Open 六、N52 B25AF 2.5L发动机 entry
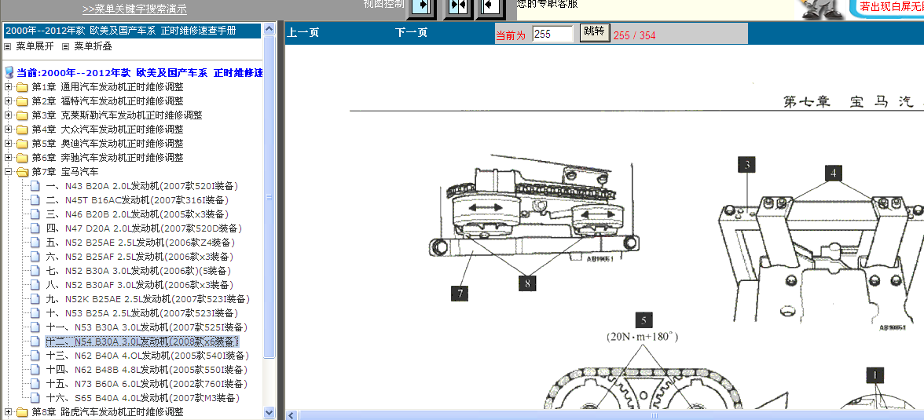The width and height of the screenshot is (924, 420). pos(140,257)
